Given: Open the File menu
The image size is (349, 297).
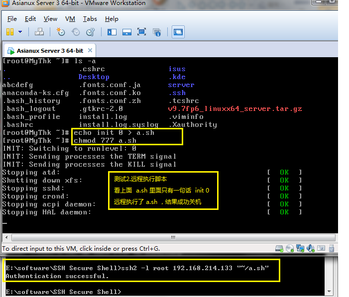Looking at the screenshot, I should [12, 19].
